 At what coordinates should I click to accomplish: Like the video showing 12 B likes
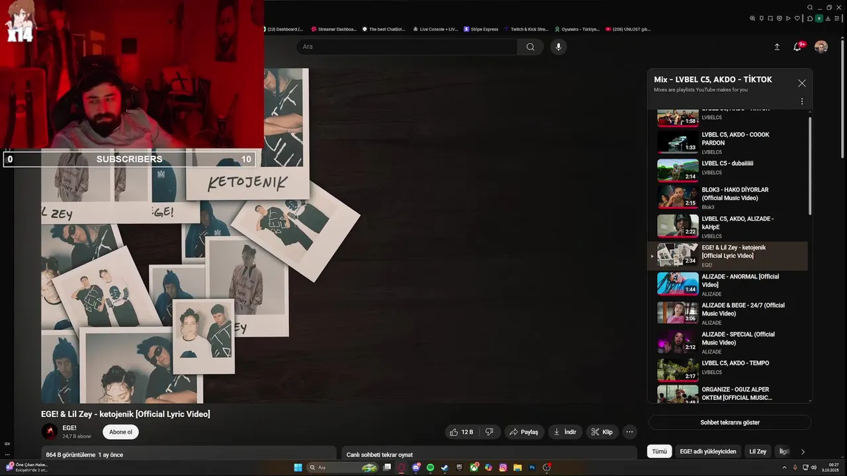461,432
